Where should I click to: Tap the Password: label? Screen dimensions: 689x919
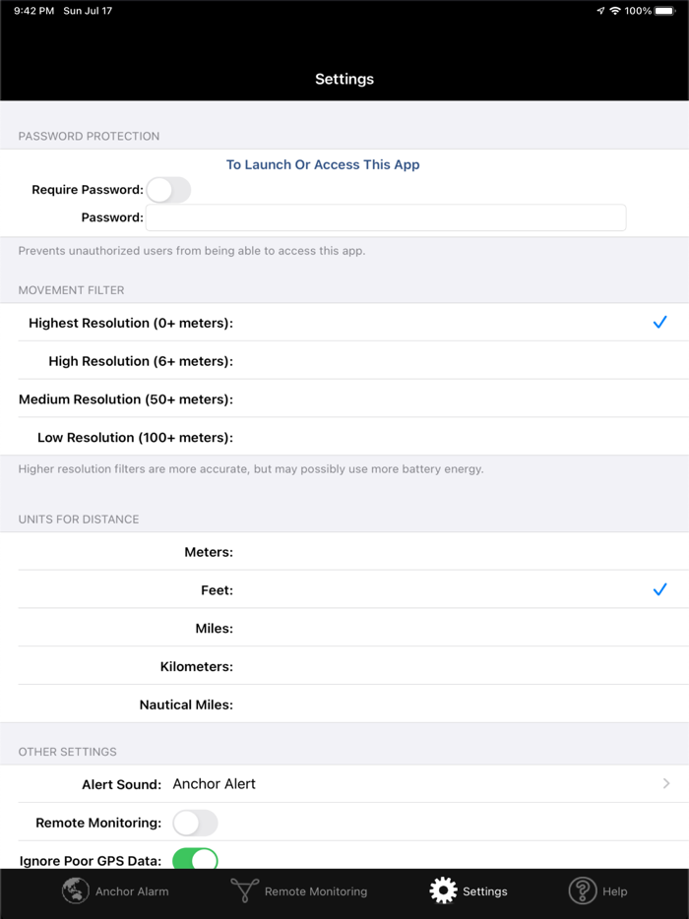[112, 217]
